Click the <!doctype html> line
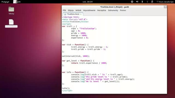The image size is (175, 98). pos(71,17)
